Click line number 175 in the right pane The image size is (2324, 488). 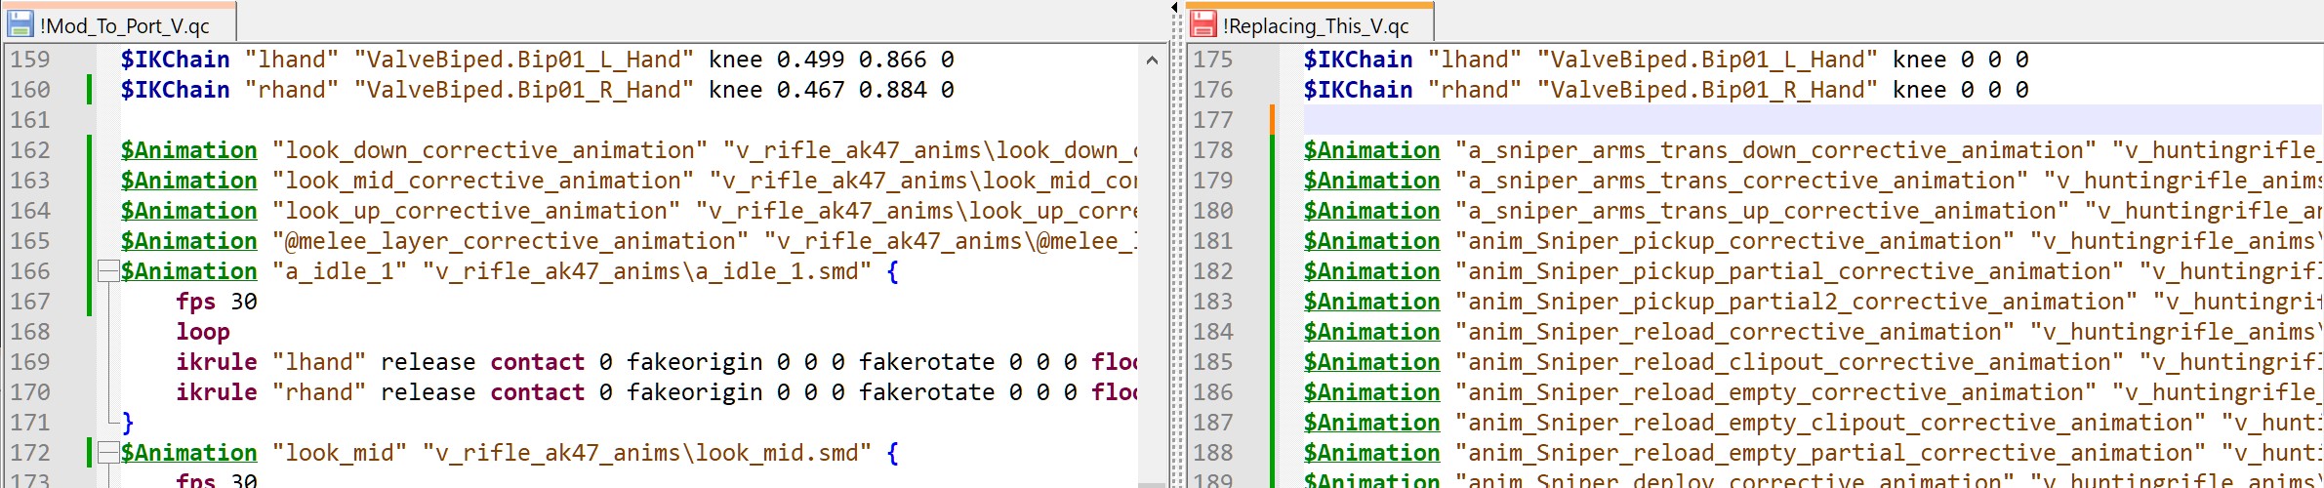pyautogui.click(x=1213, y=60)
